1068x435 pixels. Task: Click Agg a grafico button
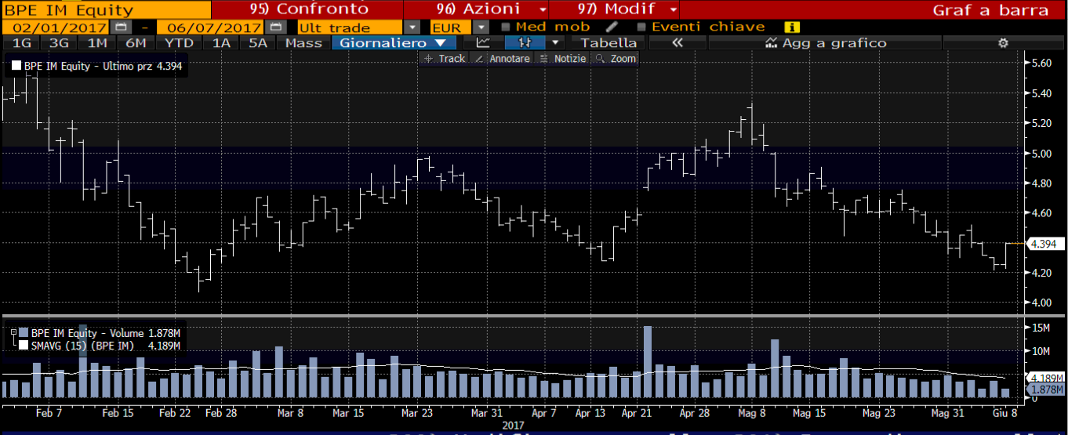tap(825, 43)
